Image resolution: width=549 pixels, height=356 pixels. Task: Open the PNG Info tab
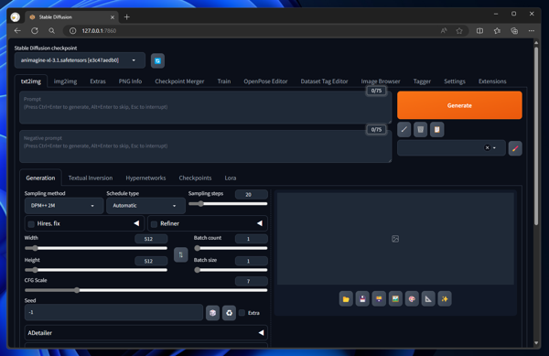[130, 81]
